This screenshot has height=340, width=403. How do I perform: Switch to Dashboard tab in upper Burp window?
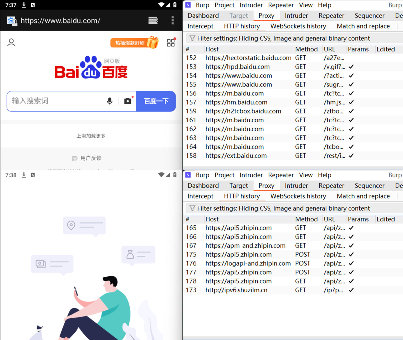[203, 16]
